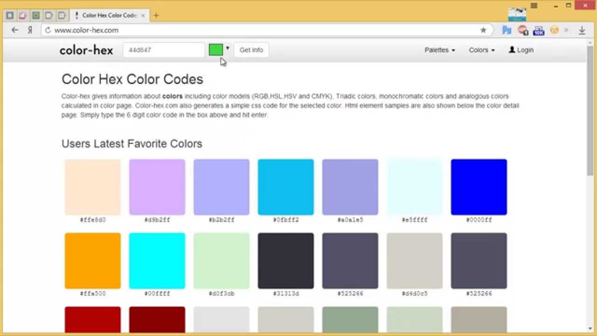Reload the page with the refresh icon
This screenshot has height=336, width=597.
48,30
